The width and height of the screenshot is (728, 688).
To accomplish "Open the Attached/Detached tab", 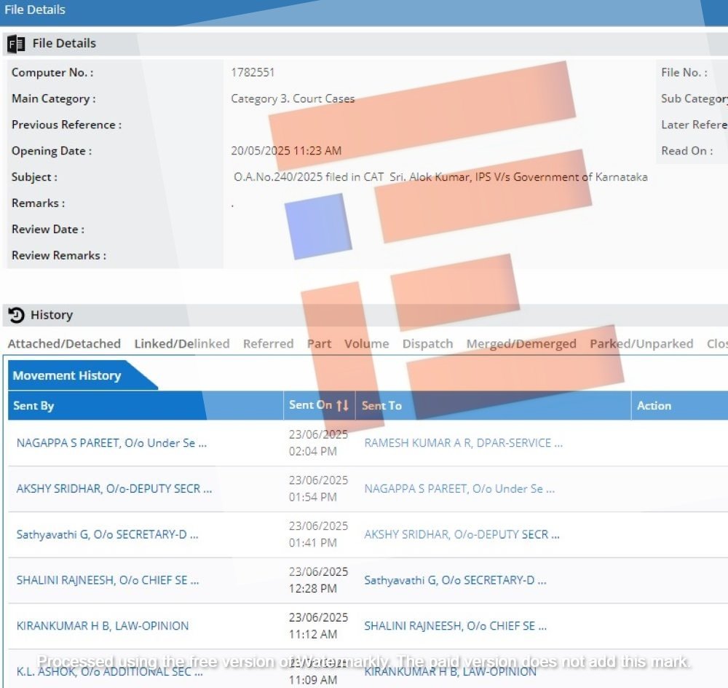I will pyautogui.click(x=64, y=344).
